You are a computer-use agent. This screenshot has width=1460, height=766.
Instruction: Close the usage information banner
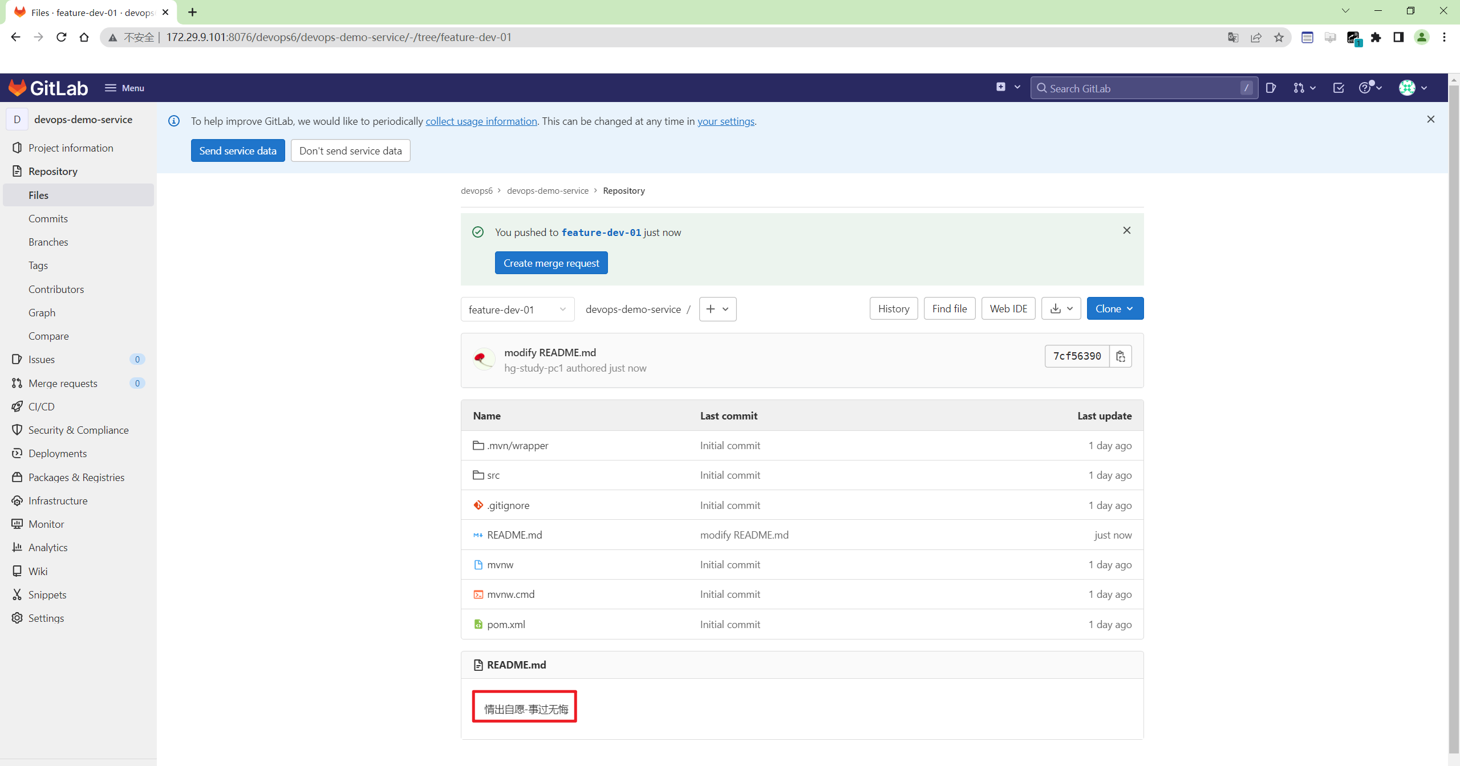click(x=1430, y=119)
